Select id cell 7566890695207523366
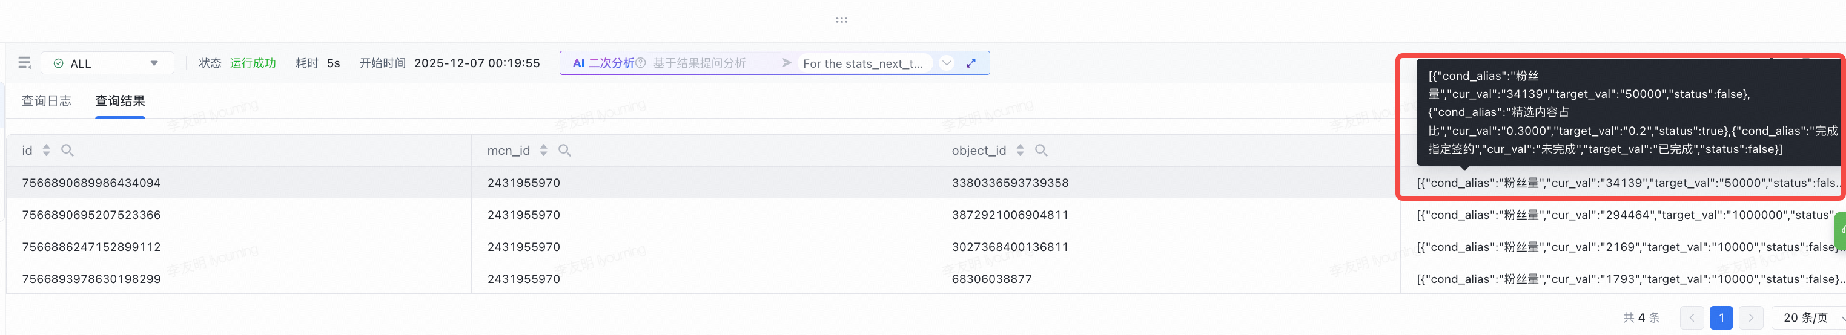 (91, 215)
